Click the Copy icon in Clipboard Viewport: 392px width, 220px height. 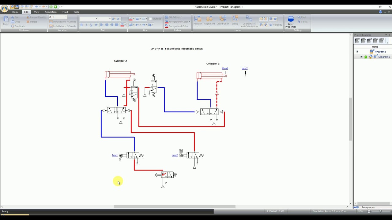(x=13, y=22)
